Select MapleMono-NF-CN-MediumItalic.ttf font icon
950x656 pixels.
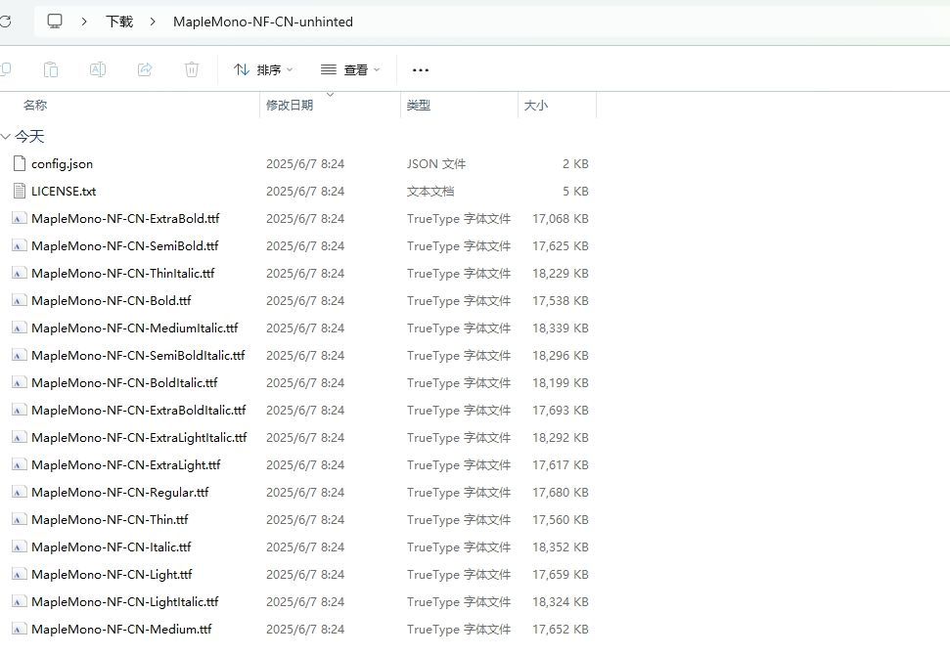(20, 328)
